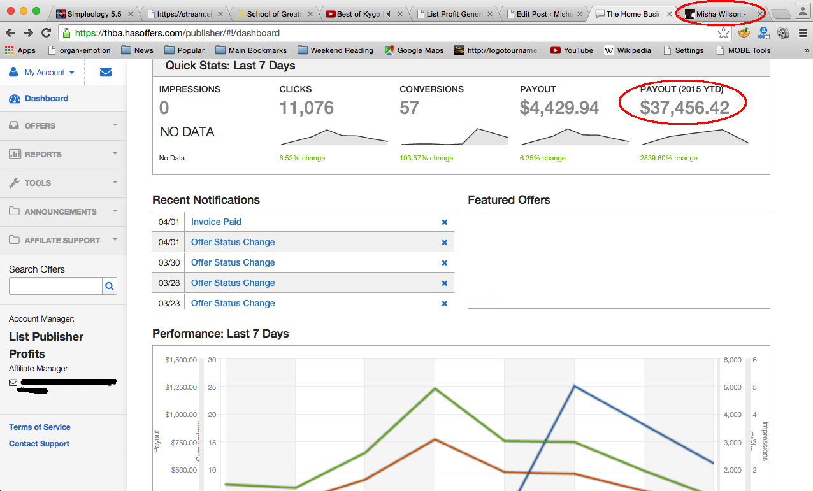Screen dimensions: 813x491
Task: Click the 103.57% change text
Action: pos(426,158)
